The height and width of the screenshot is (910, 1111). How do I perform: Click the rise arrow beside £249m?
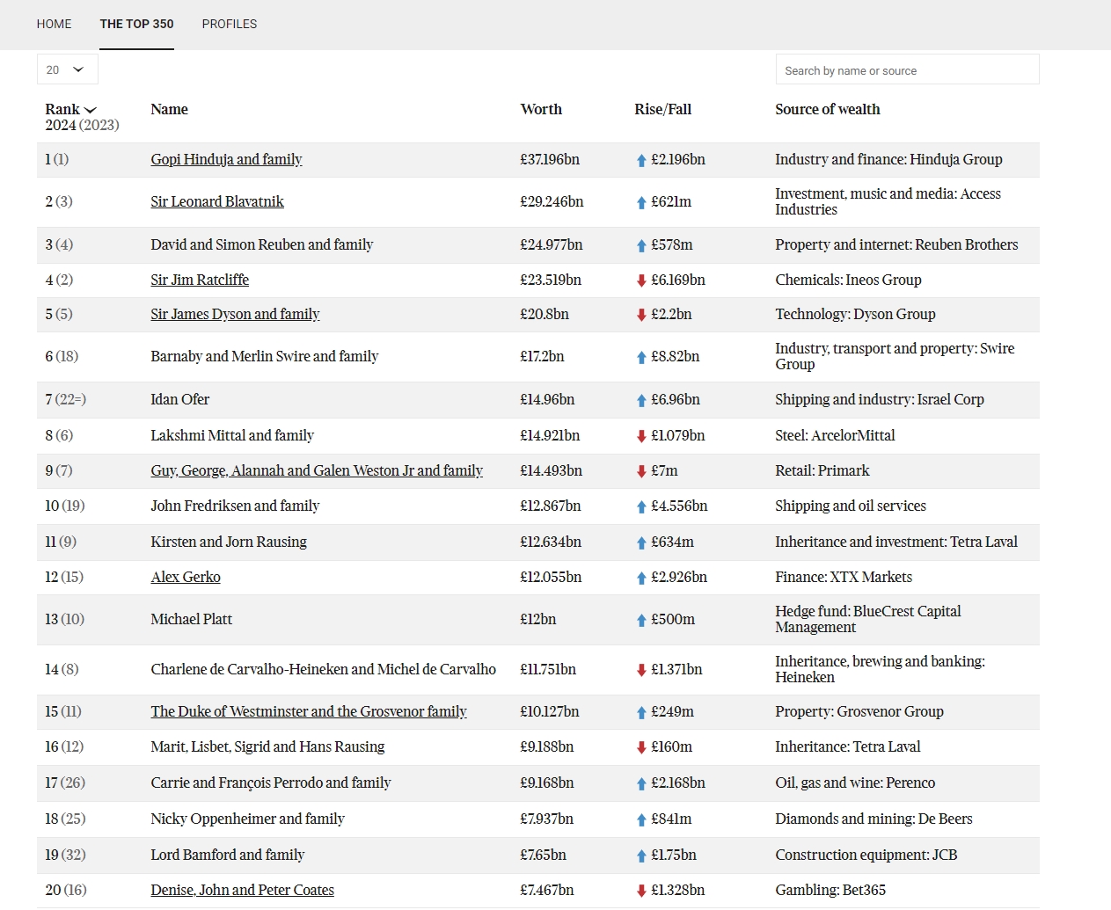tap(641, 713)
